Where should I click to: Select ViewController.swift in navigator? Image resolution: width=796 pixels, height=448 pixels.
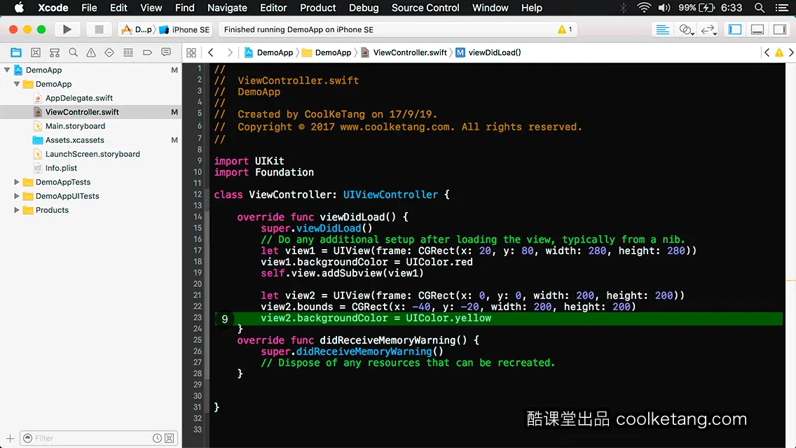click(82, 111)
